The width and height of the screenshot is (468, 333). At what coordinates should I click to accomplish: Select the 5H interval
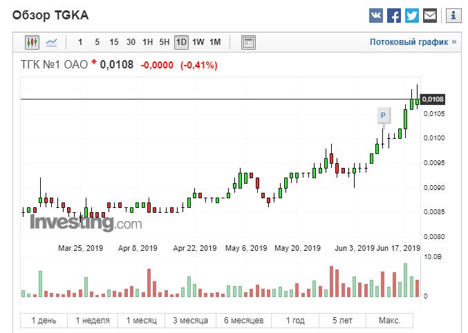(x=165, y=42)
